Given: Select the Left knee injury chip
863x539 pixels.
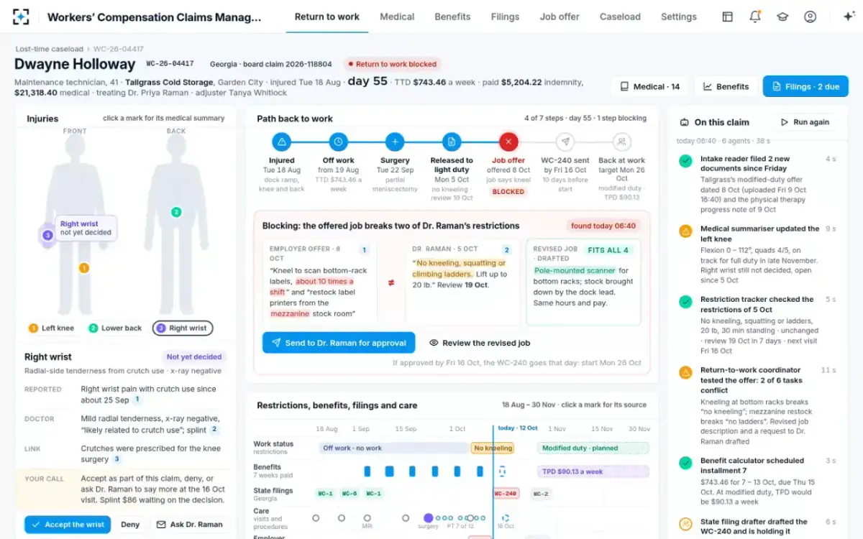Looking at the screenshot, I should pos(51,328).
